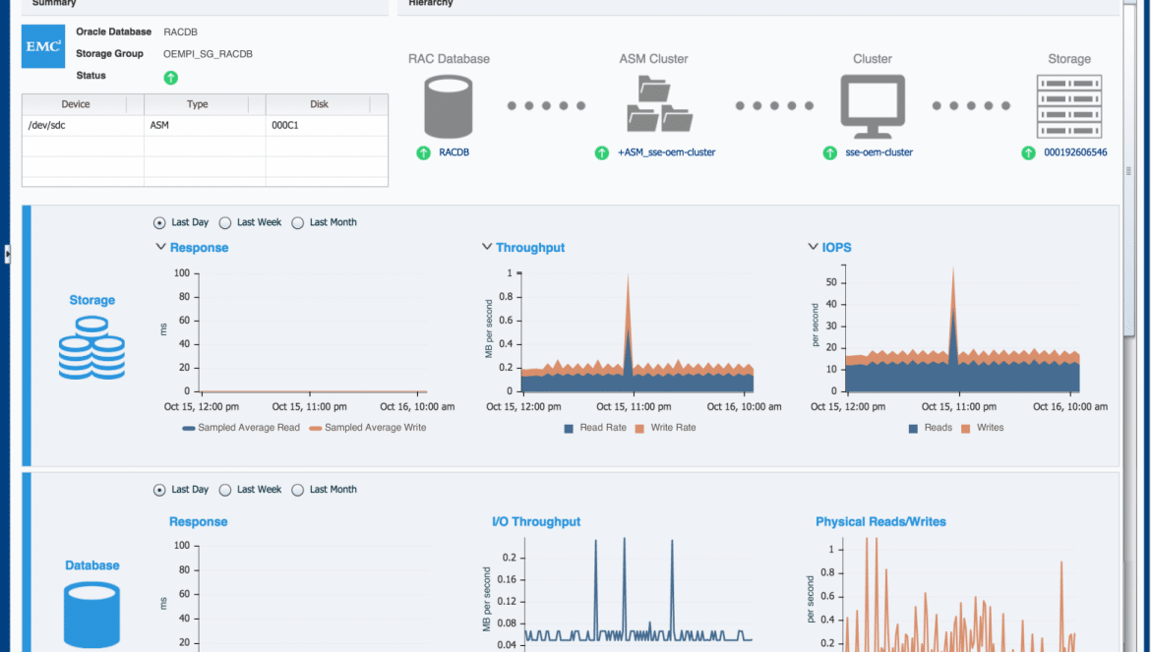Open the RACDB hierarchy link
1151x652 pixels.
click(454, 152)
